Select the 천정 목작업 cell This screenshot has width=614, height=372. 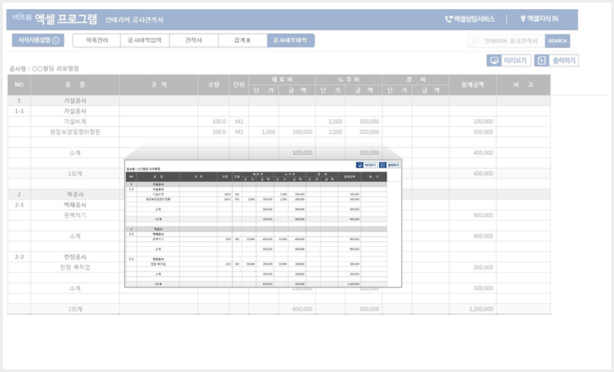tap(75, 268)
